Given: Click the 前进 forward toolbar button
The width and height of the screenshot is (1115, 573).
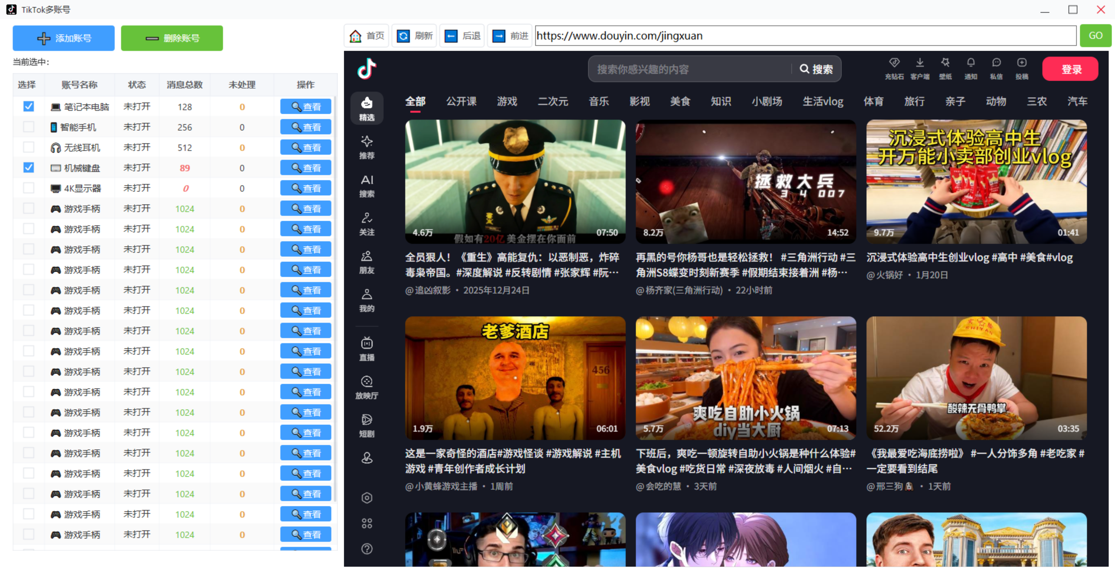Looking at the screenshot, I should tap(509, 36).
